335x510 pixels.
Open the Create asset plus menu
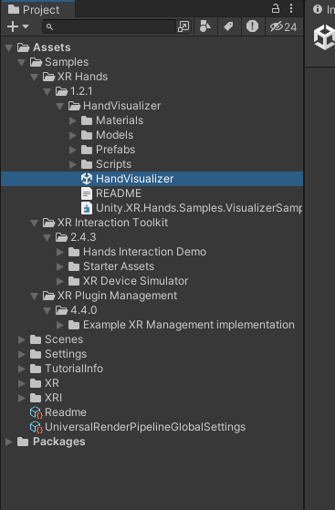click(18, 26)
